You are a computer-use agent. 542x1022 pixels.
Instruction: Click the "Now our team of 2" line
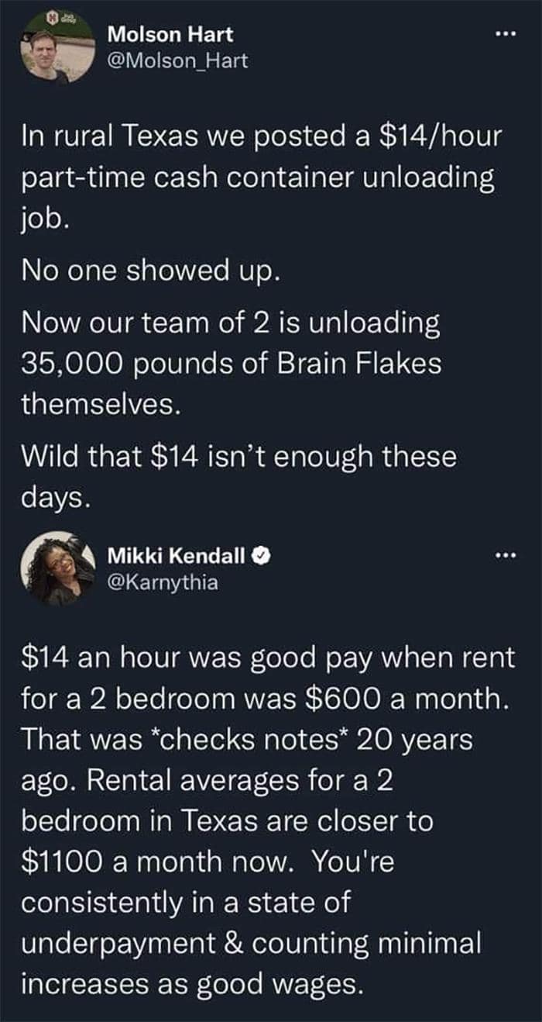pyautogui.click(x=231, y=322)
